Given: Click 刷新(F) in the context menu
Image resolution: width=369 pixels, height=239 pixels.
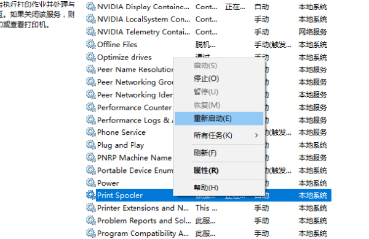Looking at the screenshot, I should click(219, 153).
